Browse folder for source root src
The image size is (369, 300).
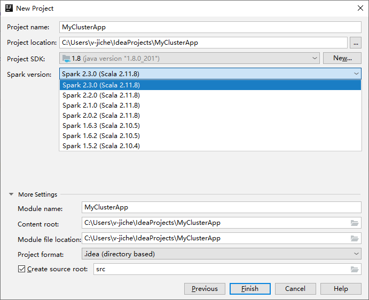[x=355, y=269]
